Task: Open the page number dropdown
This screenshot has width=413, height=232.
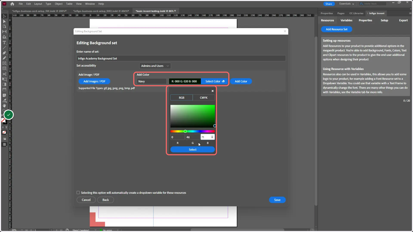Action: pos(51,230)
